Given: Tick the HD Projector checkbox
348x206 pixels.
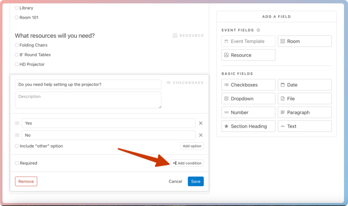Looking at the screenshot, I should (17, 64).
